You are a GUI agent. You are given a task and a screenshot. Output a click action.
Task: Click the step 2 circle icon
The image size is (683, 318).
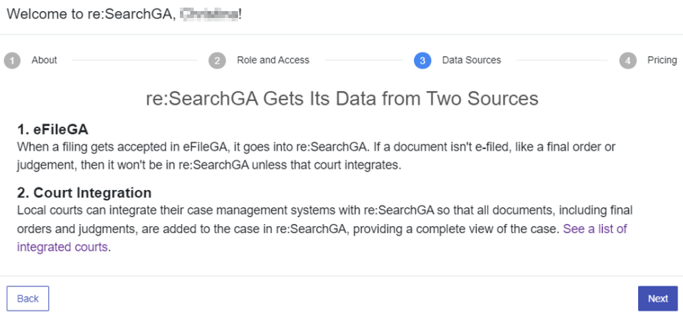pos(217,61)
